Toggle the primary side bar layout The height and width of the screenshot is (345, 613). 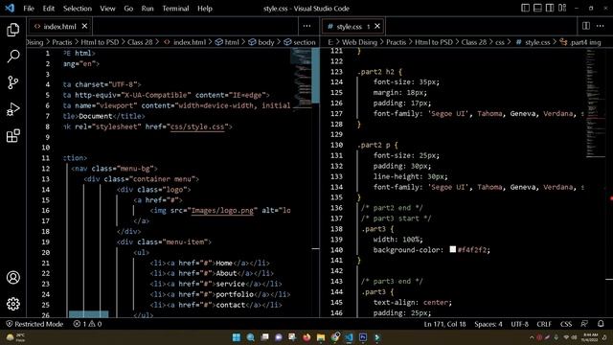pyautogui.click(x=526, y=9)
